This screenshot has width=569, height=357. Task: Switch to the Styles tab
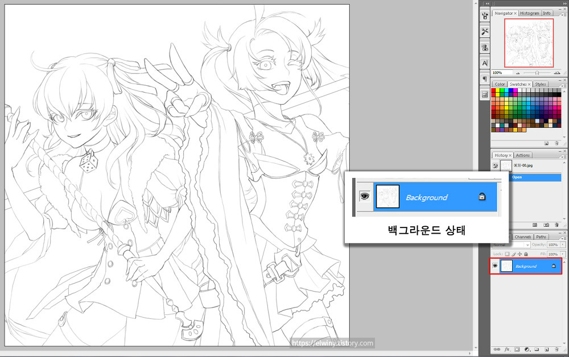click(x=541, y=84)
